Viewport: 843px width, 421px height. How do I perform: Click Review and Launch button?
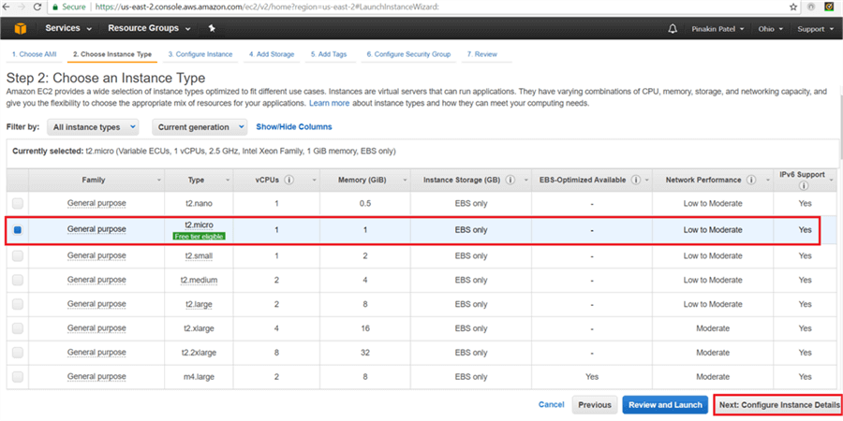pyautogui.click(x=665, y=405)
